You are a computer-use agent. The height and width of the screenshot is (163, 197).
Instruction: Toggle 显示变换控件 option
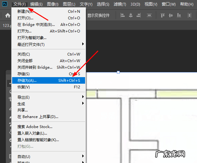[98, 16]
